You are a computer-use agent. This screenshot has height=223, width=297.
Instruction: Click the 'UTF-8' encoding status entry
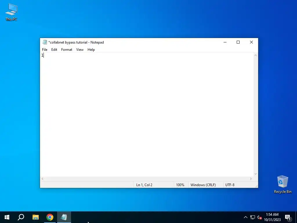pyautogui.click(x=230, y=185)
